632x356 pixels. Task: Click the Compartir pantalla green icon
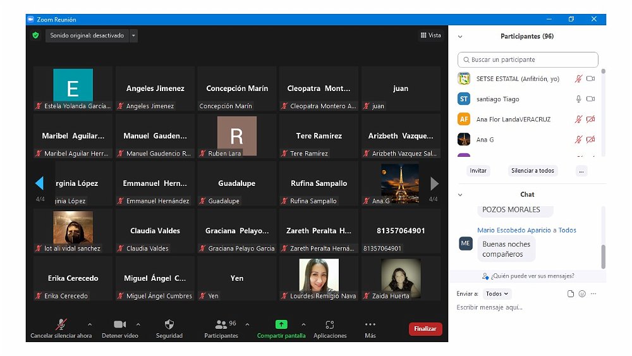[x=281, y=324]
